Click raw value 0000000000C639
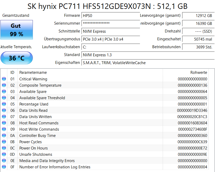The width and height of the screenshot is (215, 172). (192, 142)
